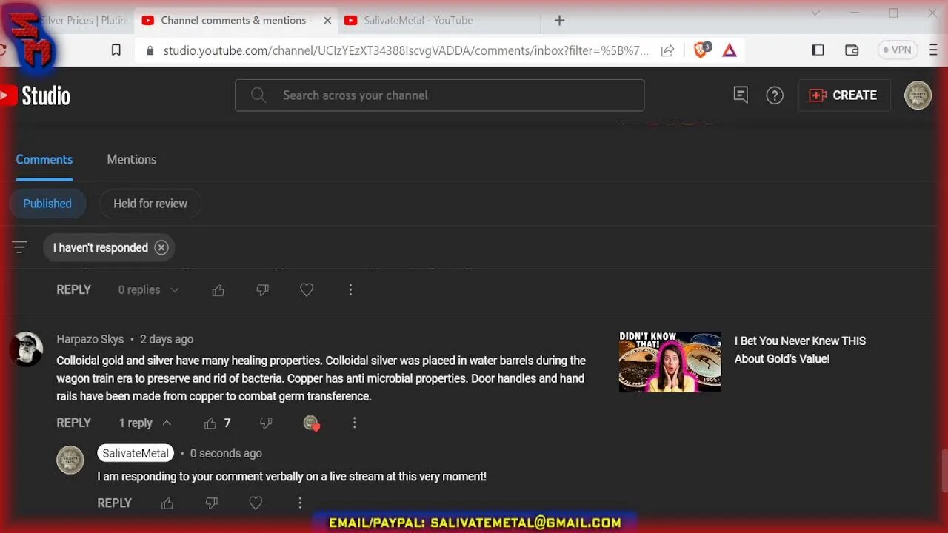948x533 pixels.
Task: Click the SalivateMetal author badge
Action: pyautogui.click(x=136, y=453)
